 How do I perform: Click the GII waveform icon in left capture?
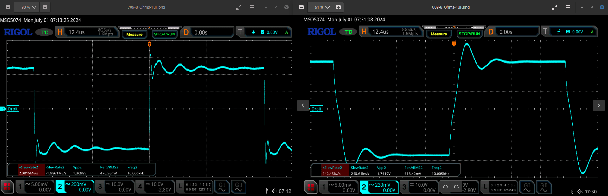pyautogui.click(x=239, y=187)
